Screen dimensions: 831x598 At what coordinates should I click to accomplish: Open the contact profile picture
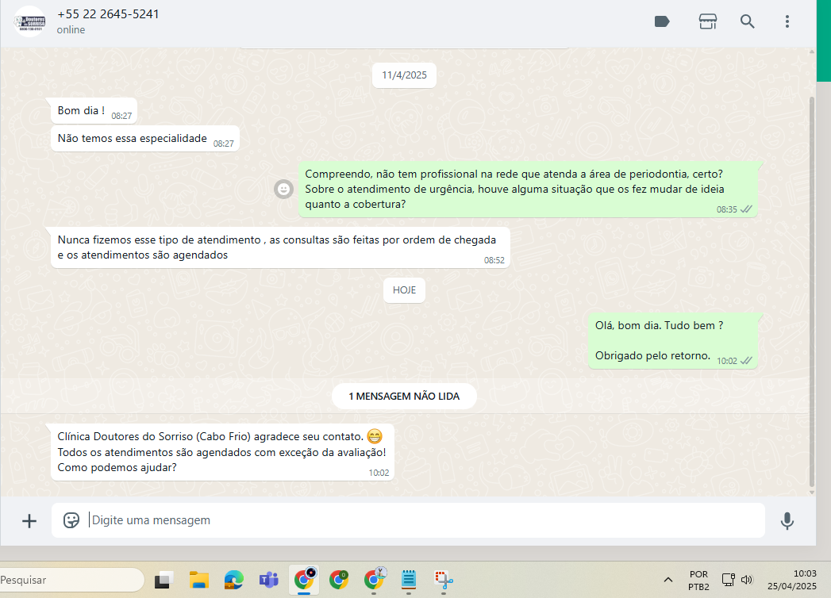coord(29,21)
